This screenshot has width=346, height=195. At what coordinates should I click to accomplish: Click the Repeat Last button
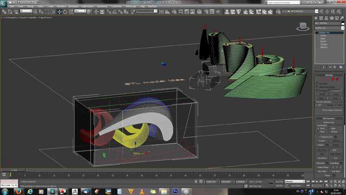328,122
